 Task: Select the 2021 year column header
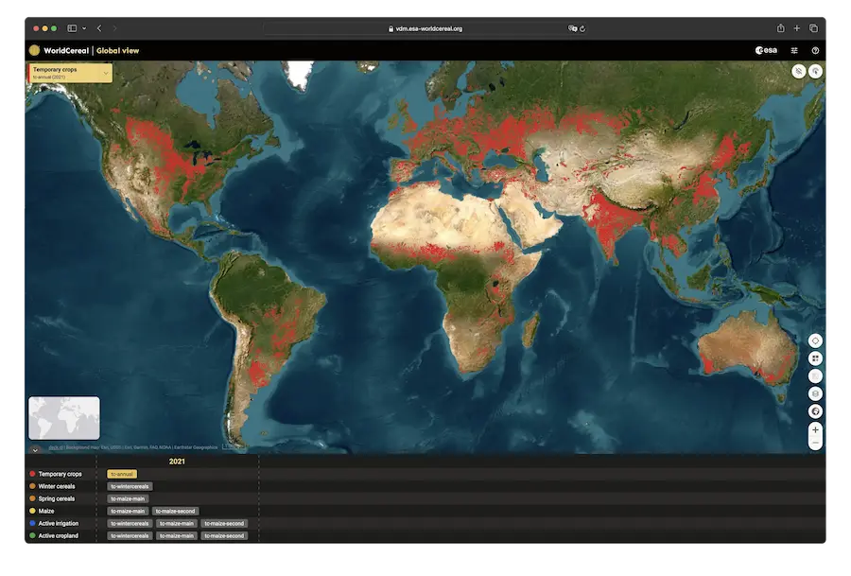pos(177,461)
